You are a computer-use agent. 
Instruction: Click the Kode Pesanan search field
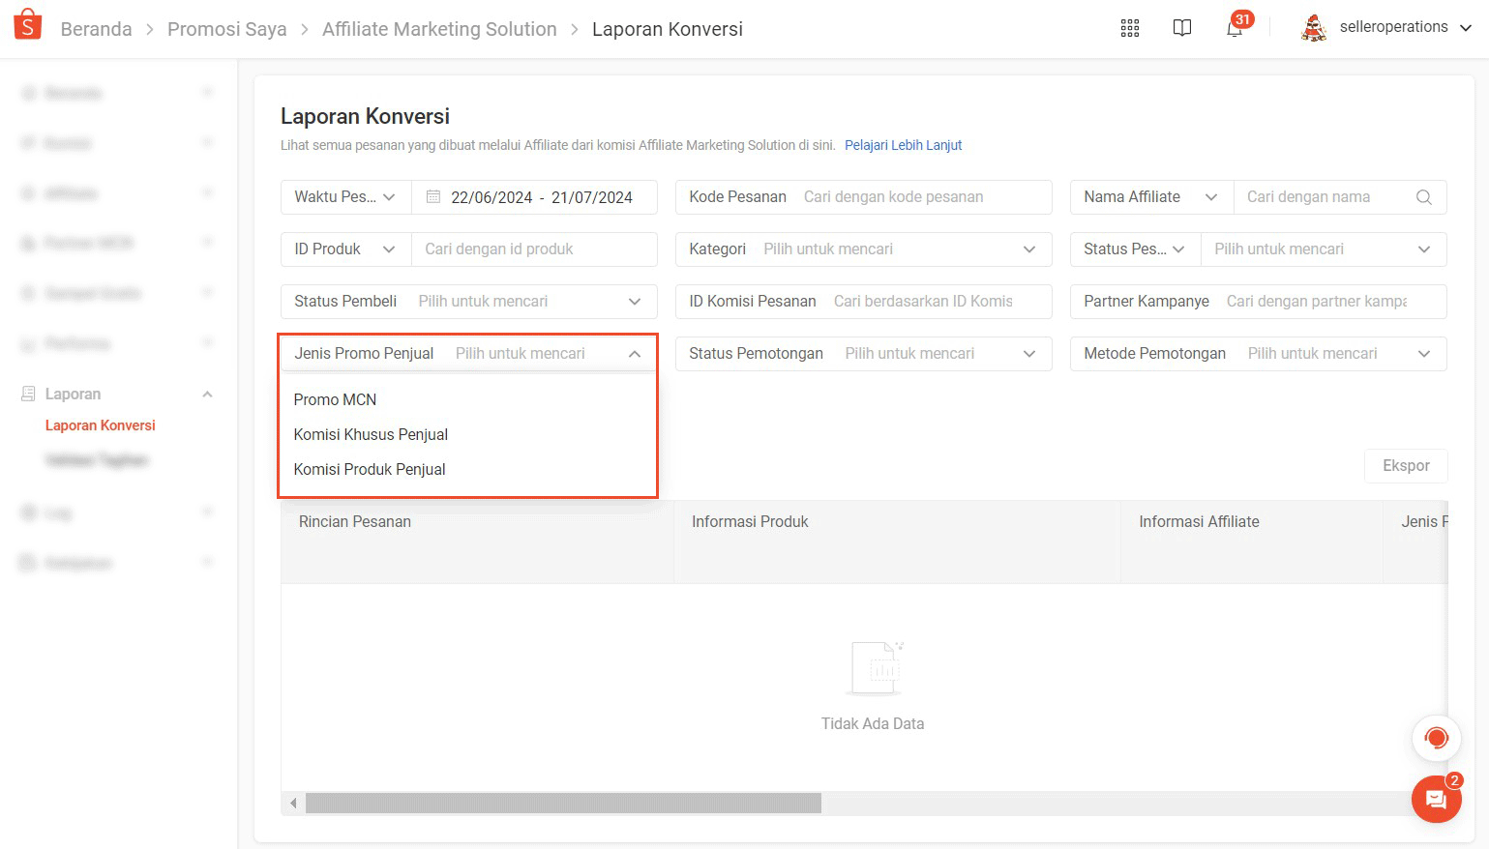[x=919, y=197]
